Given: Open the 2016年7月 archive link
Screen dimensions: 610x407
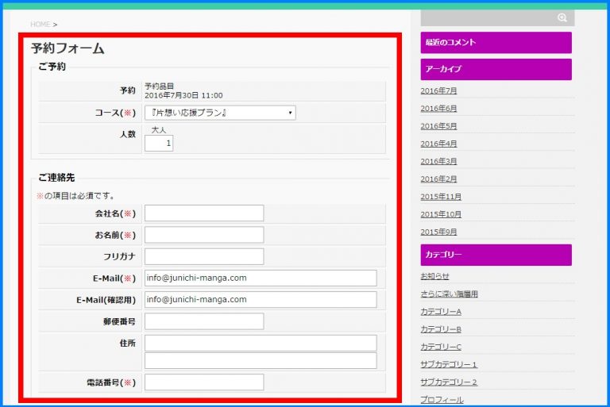Looking at the screenshot, I should click(438, 91).
